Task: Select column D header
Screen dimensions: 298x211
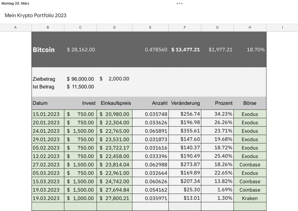Action: pyautogui.click(x=114, y=27)
